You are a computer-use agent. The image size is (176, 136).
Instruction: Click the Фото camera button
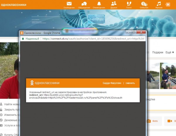coord(155,121)
